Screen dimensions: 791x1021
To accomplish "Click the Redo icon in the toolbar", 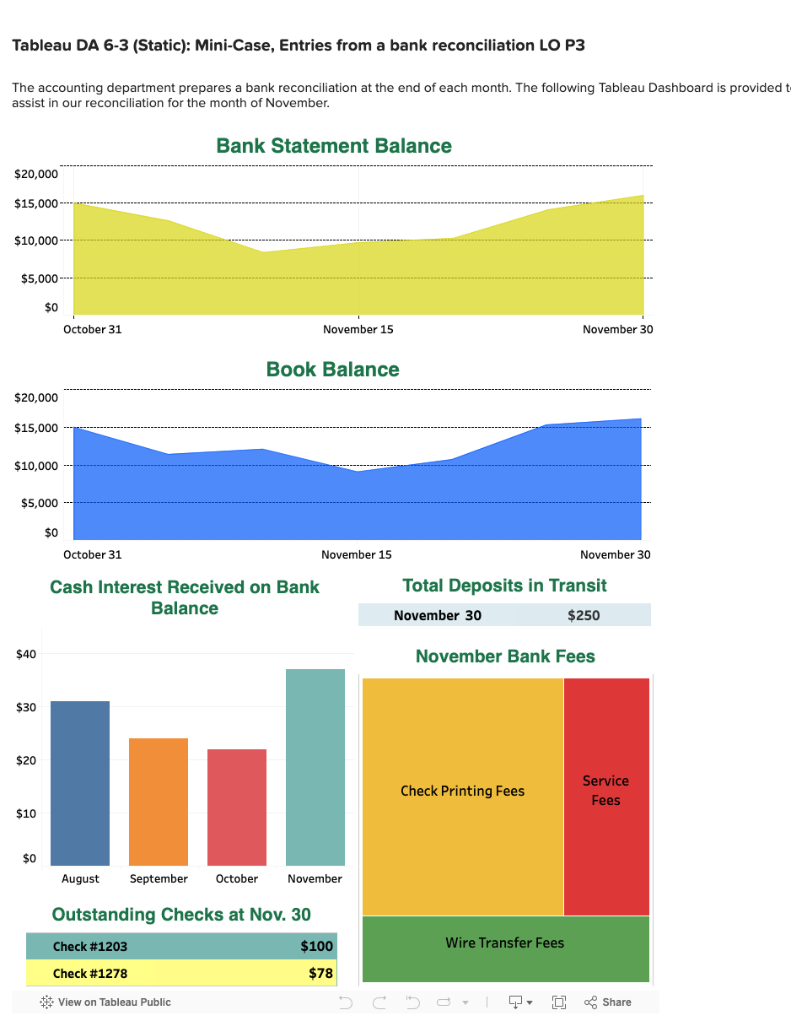I will (379, 1002).
